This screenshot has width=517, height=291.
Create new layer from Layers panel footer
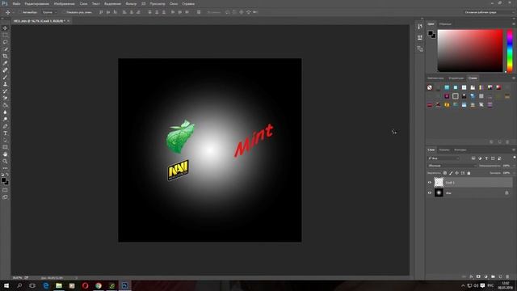[x=500, y=276]
